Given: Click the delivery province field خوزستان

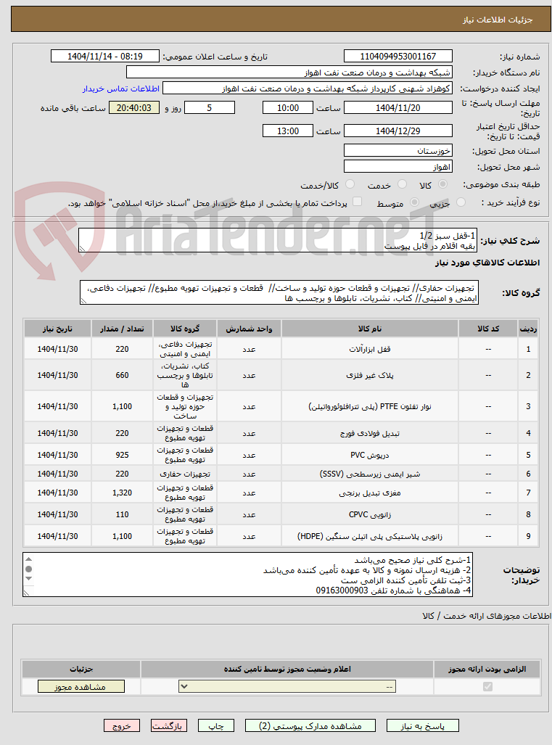Looking at the screenshot, I should click(398, 151).
